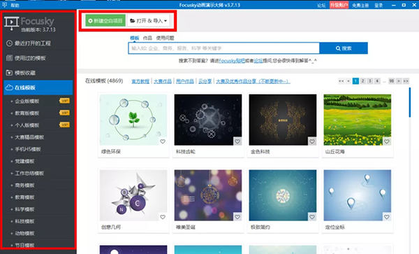Viewport: 419px width, 254px height.
Task: Switch to 作品 search tab
Action: (147, 38)
